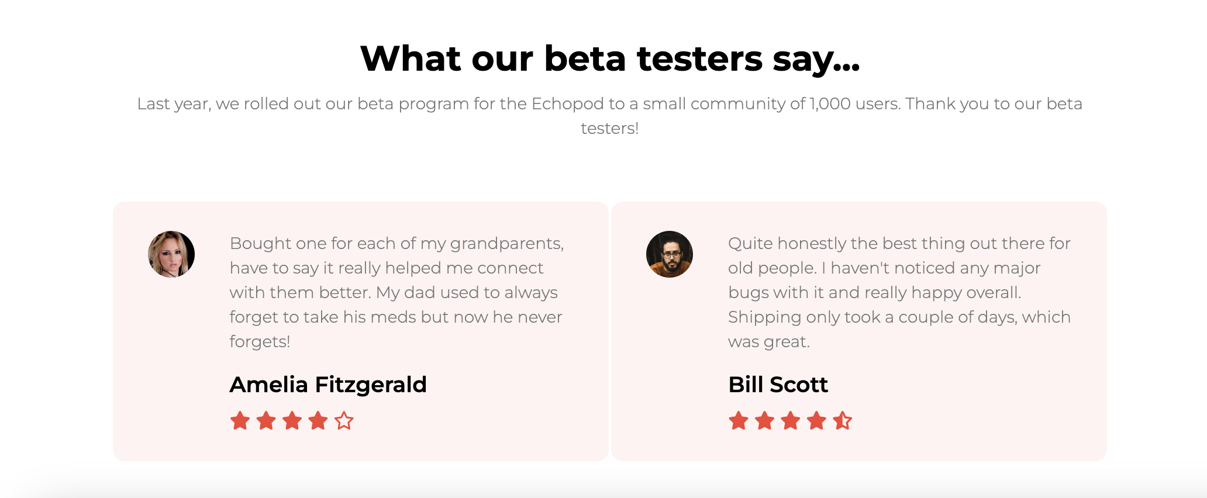This screenshot has height=498, width=1207.
Task: Click the beta program subtitle paragraph
Action: (x=610, y=116)
